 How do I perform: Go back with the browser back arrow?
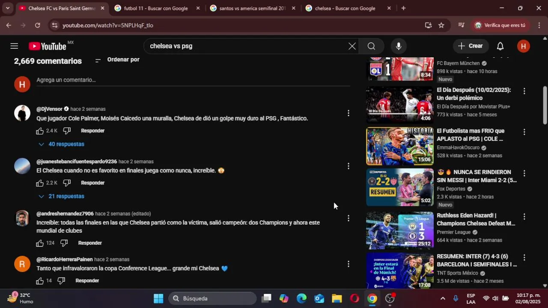point(9,25)
